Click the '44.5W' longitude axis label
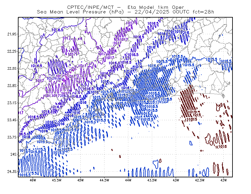251x194 pixels. coord(104,180)
